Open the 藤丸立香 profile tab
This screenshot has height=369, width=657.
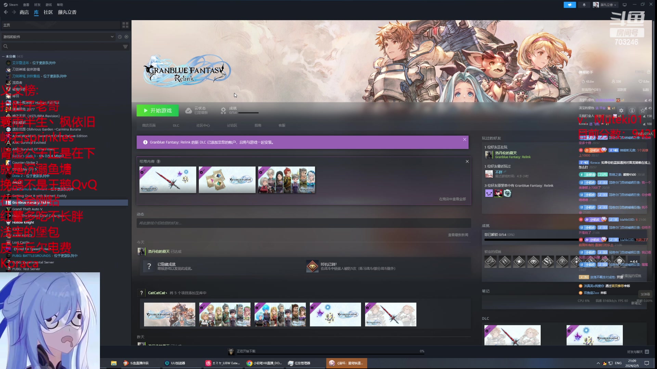pyautogui.click(x=67, y=12)
